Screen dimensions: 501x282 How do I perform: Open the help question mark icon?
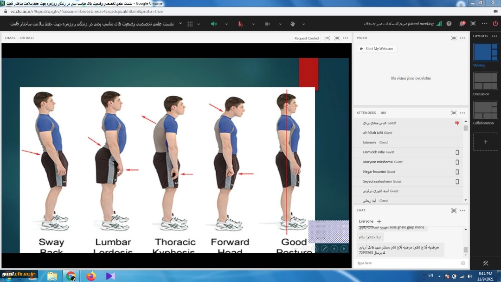point(449,24)
